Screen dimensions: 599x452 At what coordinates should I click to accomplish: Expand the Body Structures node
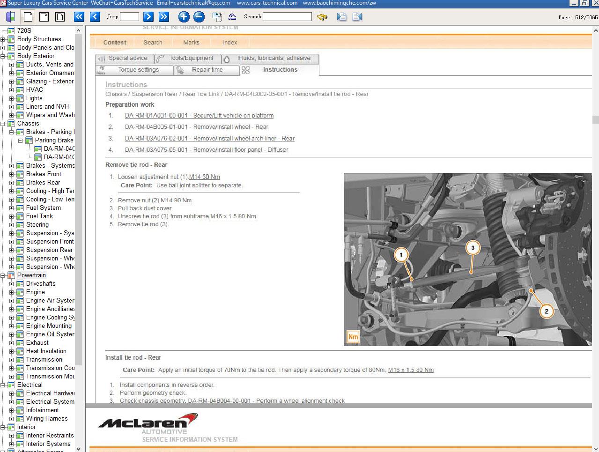pos(3,39)
